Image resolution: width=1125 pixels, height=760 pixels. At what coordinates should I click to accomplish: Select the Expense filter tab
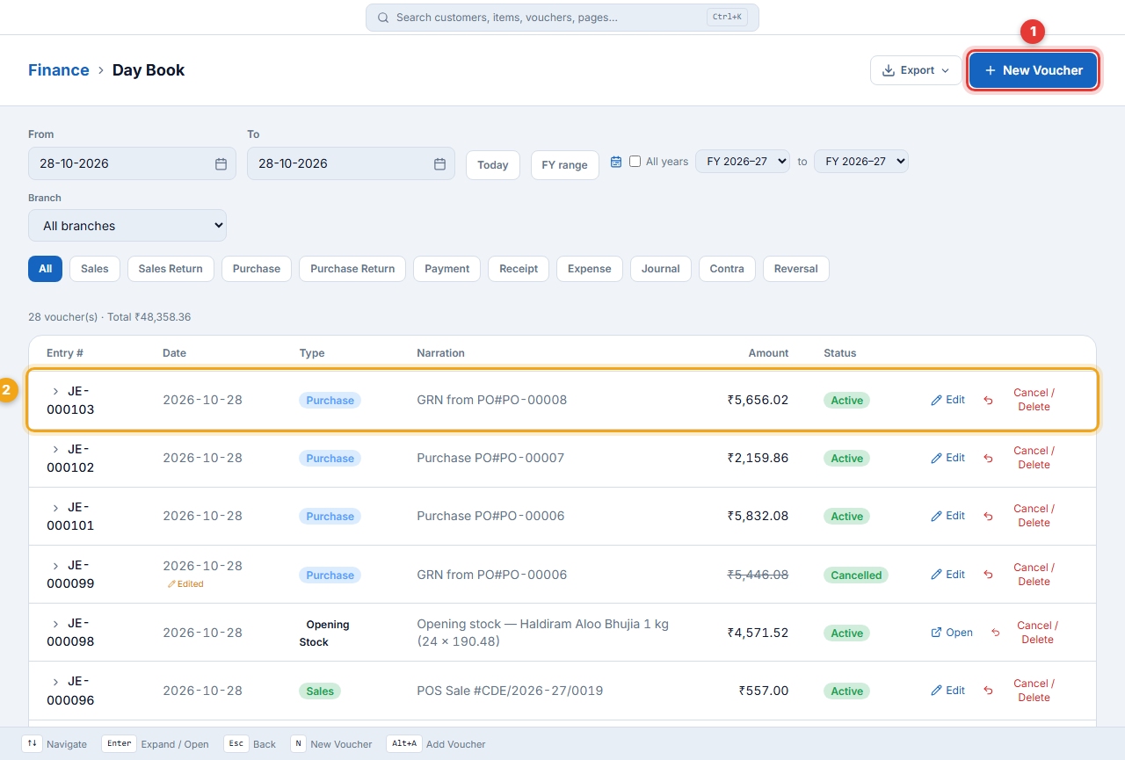pos(590,269)
